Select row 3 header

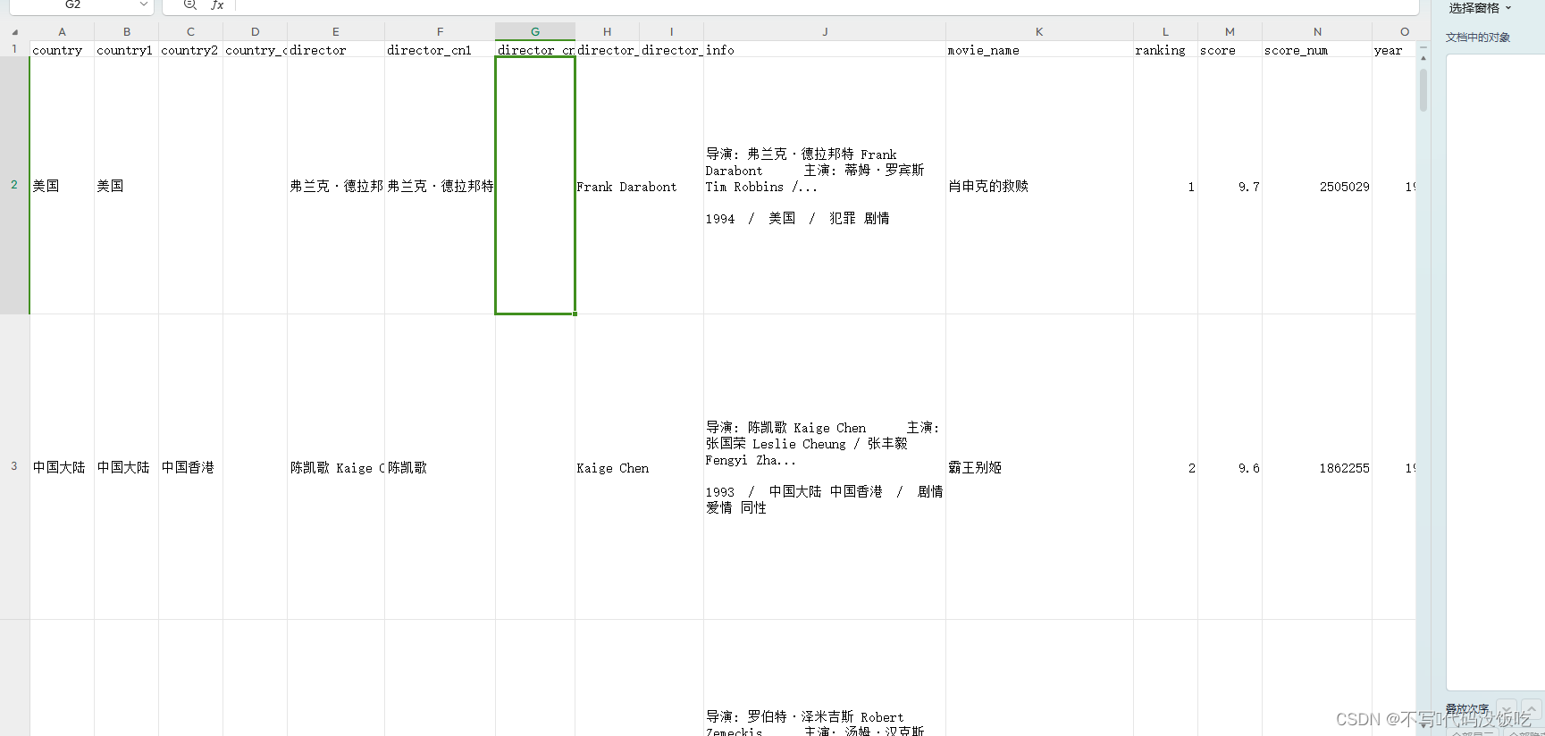[14, 466]
